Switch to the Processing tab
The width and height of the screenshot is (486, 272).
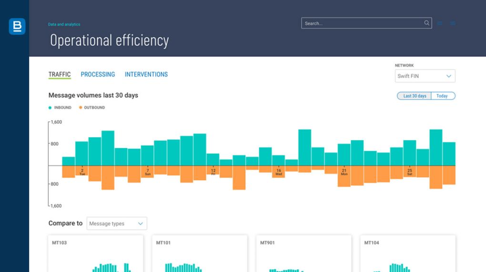pos(98,74)
